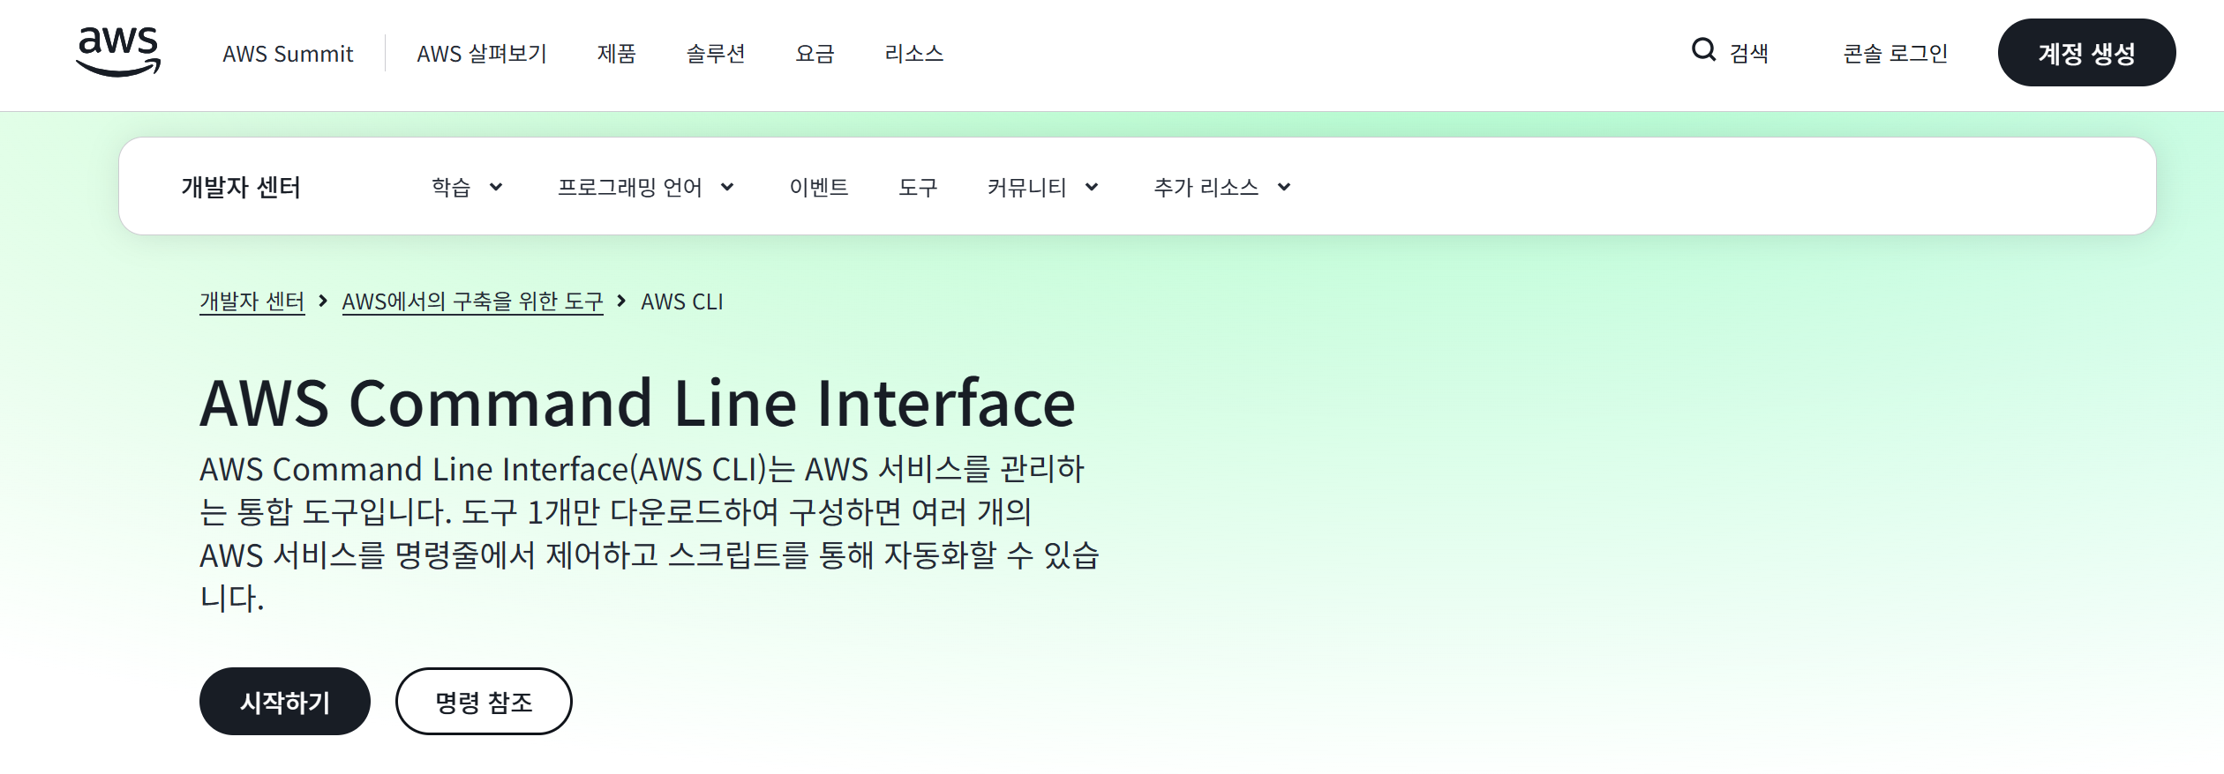Open the 솔루션 menu
The width and height of the screenshot is (2224, 774).
716,54
